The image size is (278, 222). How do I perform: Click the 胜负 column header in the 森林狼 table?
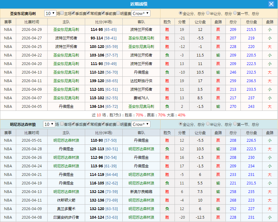click(x=167, y=133)
